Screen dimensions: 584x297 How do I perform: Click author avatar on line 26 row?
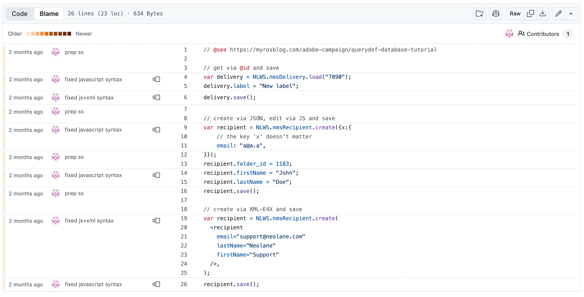click(56, 284)
